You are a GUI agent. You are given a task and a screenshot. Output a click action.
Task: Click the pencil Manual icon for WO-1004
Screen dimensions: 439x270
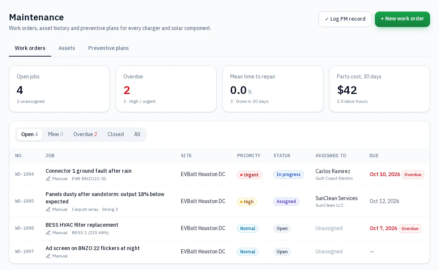[48, 179]
